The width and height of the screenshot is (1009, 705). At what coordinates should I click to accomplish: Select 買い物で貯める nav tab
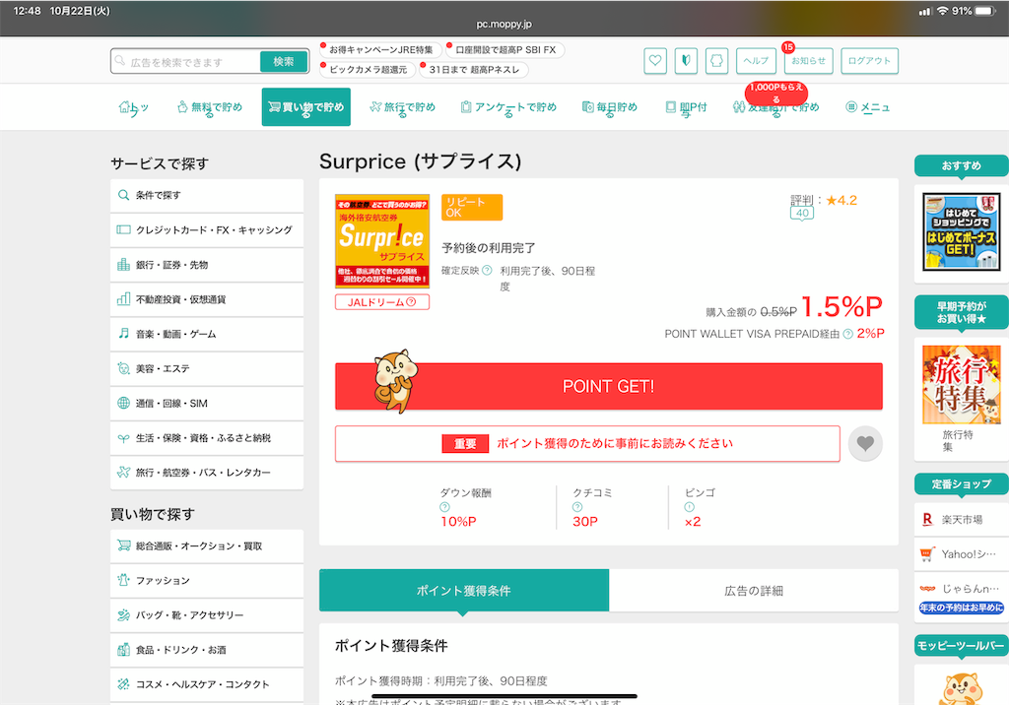[x=305, y=106]
